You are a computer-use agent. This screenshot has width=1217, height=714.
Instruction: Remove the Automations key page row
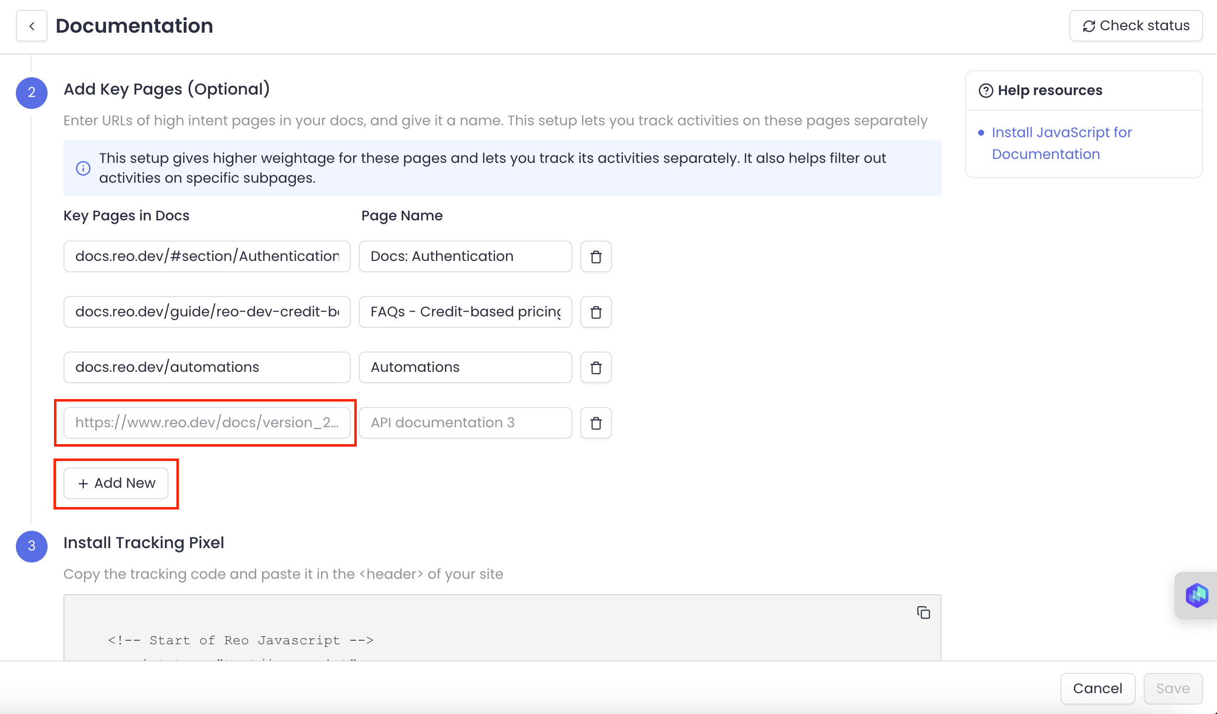[x=596, y=367]
